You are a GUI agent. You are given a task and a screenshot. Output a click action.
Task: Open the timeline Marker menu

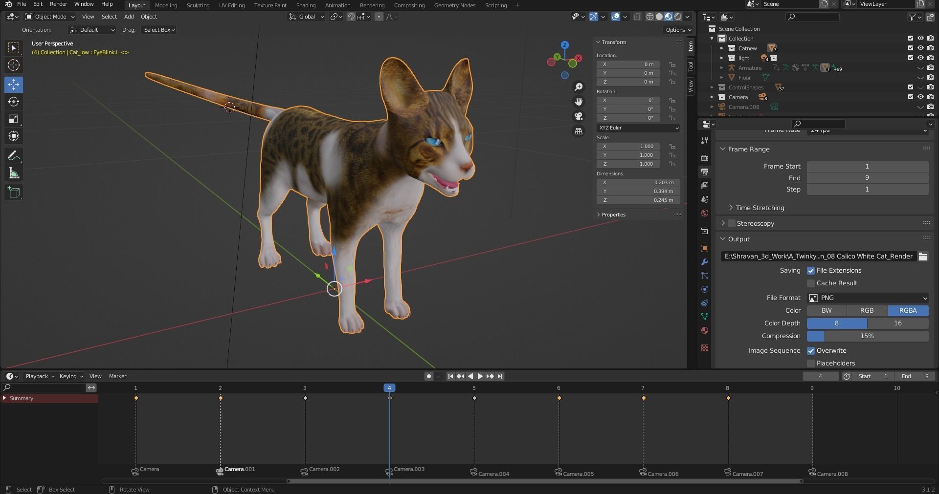click(x=117, y=376)
